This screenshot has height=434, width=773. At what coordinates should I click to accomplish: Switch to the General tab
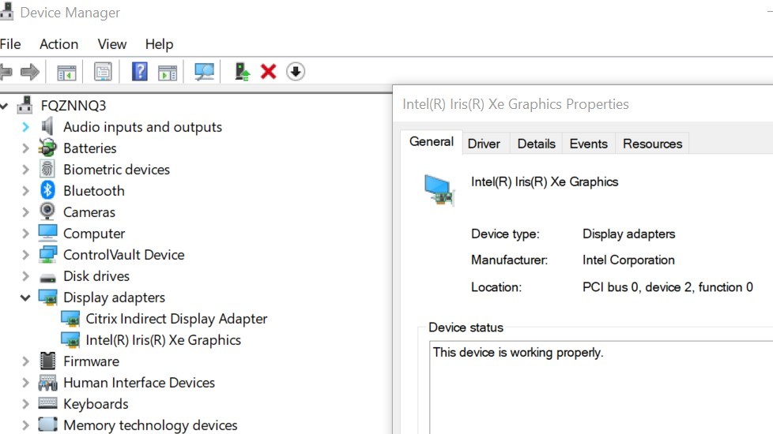pyautogui.click(x=432, y=142)
